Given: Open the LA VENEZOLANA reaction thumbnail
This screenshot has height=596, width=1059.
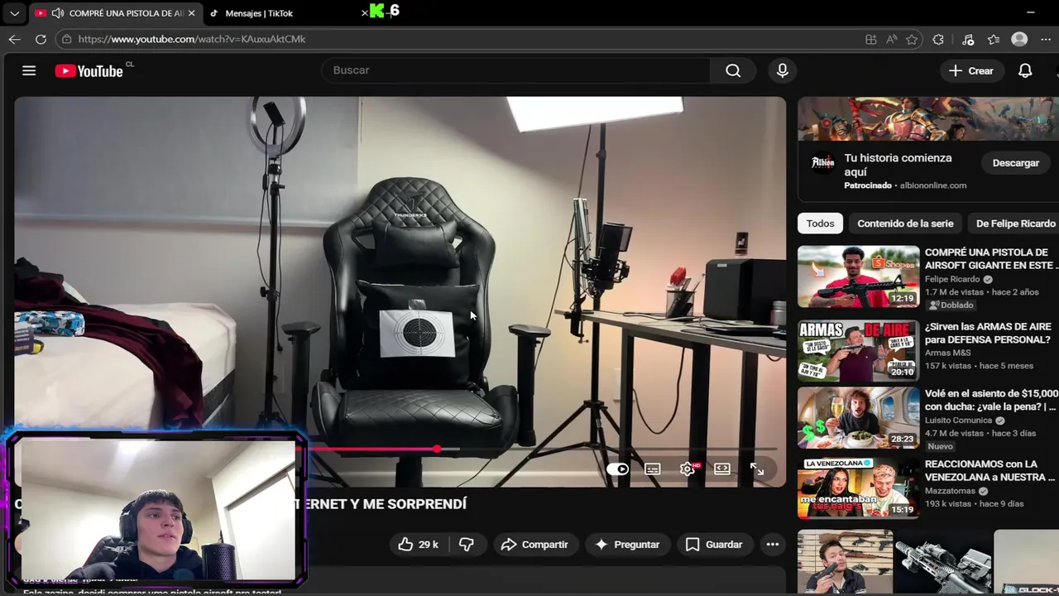Looking at the screenshot, I should (x=858, y=488).
